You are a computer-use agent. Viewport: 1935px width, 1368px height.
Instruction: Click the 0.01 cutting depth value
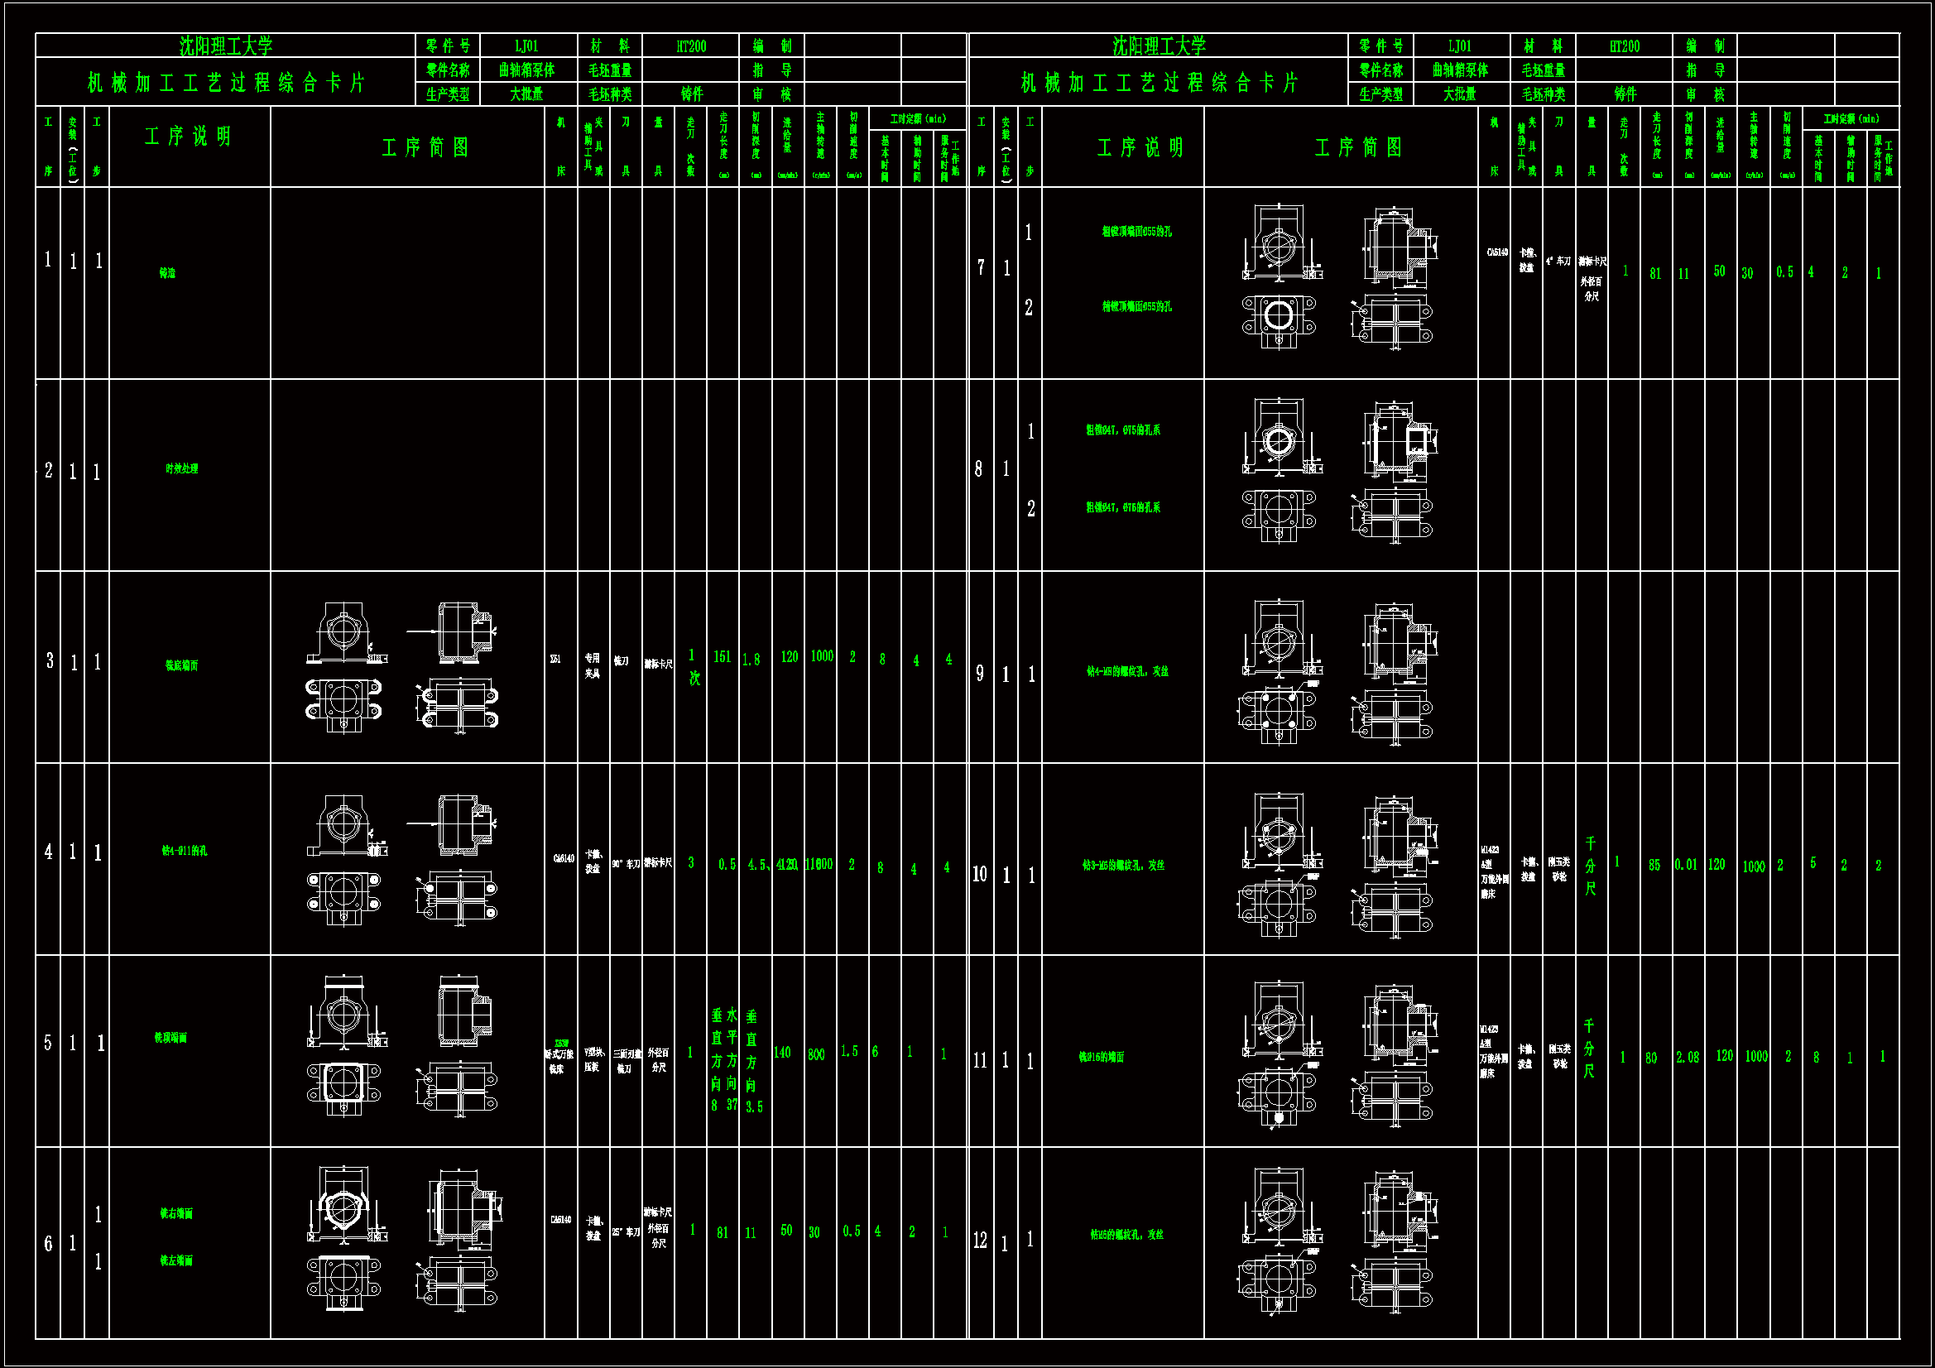[1686, 865]
